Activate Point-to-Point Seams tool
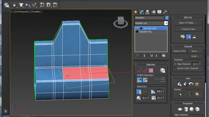The width and height of the screenshot is (209, 117). (x=185, y=94)
